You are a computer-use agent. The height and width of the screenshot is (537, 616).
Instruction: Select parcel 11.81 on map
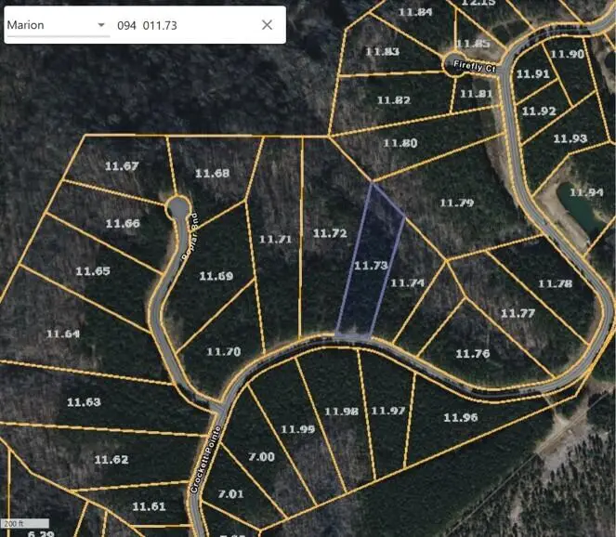(x=476, y=94)
